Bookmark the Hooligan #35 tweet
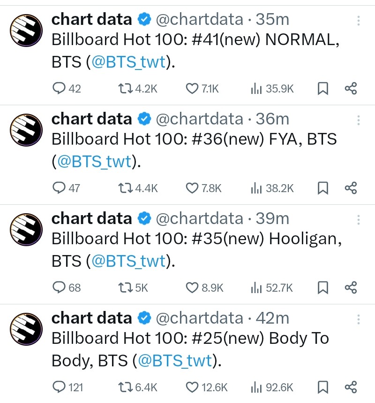This screenshot has height=403, width=375. [323, 287]
